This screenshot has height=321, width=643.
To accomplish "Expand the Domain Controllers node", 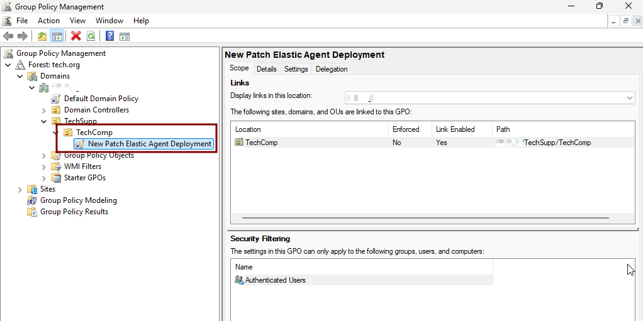I will point(43,110).
